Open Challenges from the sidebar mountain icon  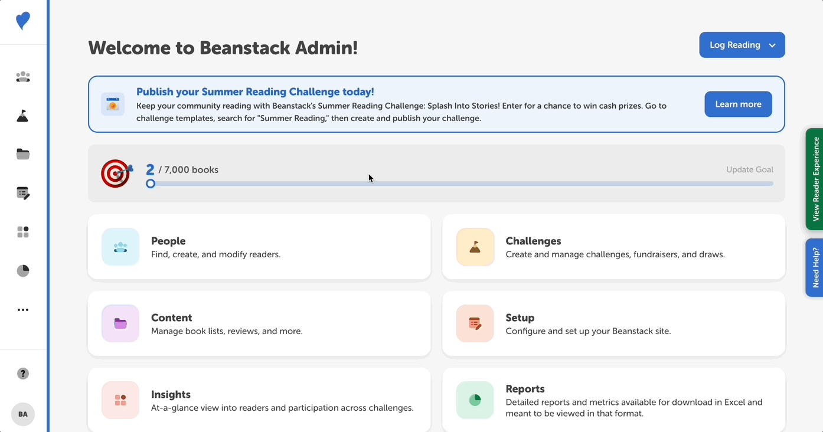pos(22,116)
